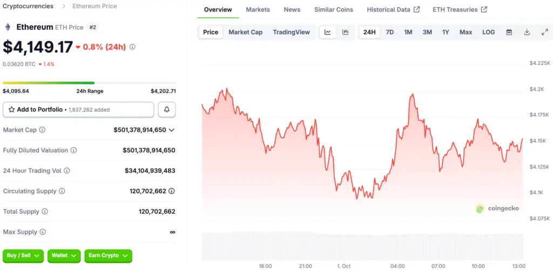The width and height of the screenshot is (553, 271).
Task: Expand chart to fullscreen
Action: coord(544,32)
